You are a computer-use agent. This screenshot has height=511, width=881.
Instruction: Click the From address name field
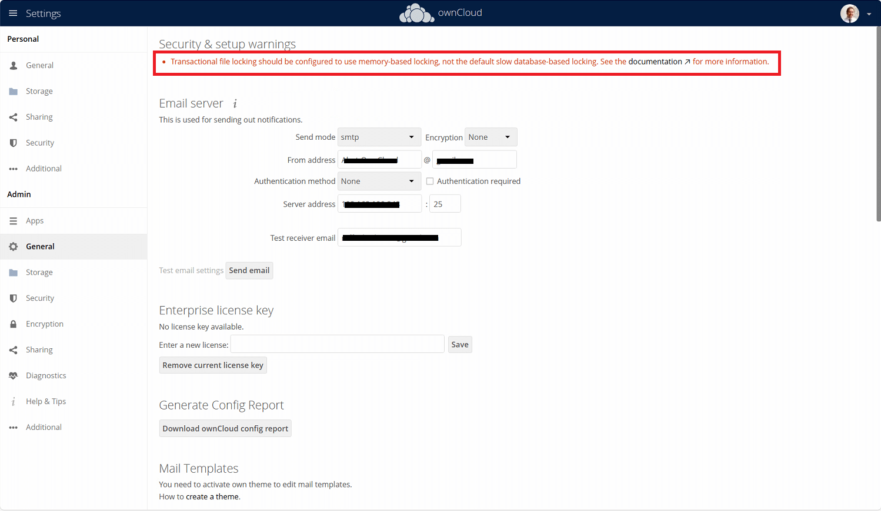(379, 159)
